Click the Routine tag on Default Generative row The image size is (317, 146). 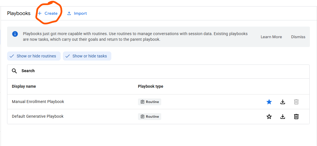click(x=150, y=117)
